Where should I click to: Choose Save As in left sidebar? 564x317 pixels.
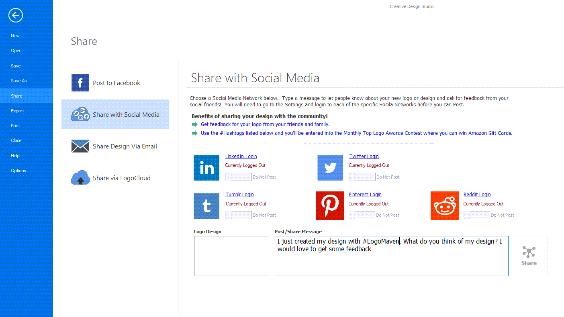(19, 81)
